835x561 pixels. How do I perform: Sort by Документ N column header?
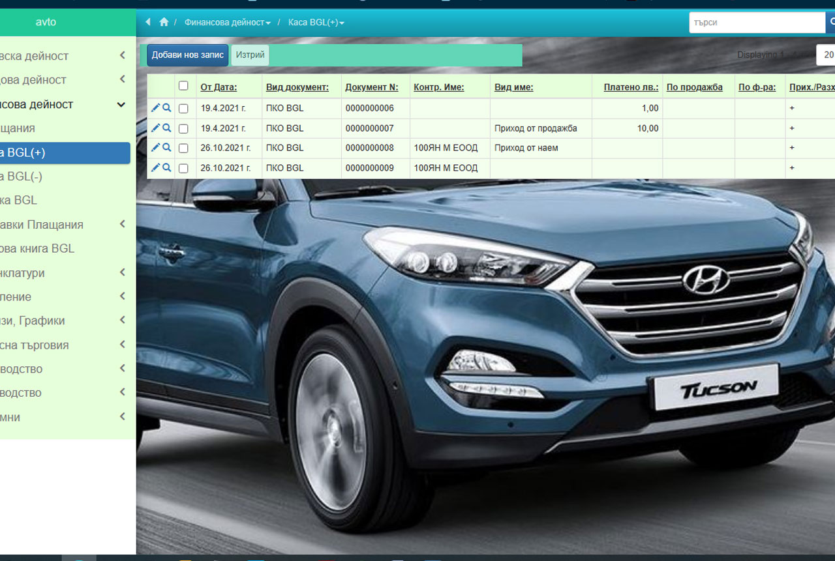pos(372,87)
